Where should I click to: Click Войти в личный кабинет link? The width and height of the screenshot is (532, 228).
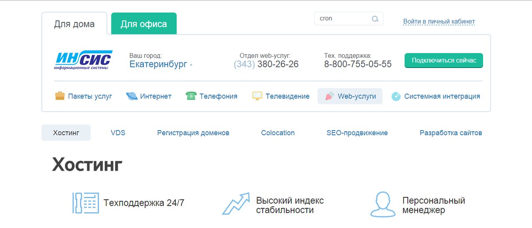coord(439,22)
